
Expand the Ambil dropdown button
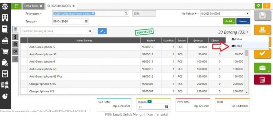pyautogui.click(x=229, y=21)
